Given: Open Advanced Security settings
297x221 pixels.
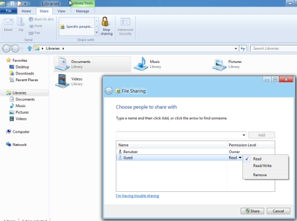Looking at the screenshot, I should click(x=125, y=27).
